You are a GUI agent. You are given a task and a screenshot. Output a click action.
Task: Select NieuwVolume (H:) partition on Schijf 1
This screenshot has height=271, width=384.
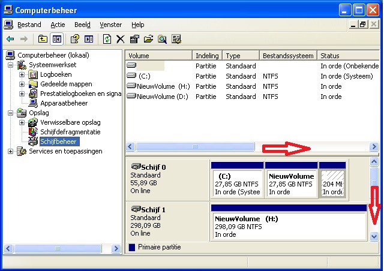(289, 222)
